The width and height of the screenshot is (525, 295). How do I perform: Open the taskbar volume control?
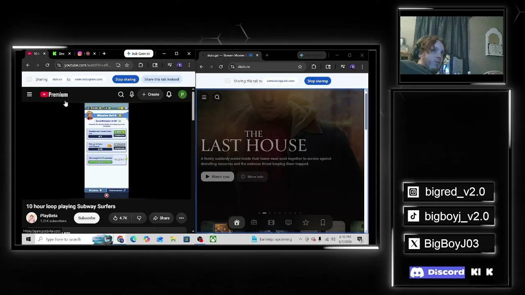[x=333, y=239]
